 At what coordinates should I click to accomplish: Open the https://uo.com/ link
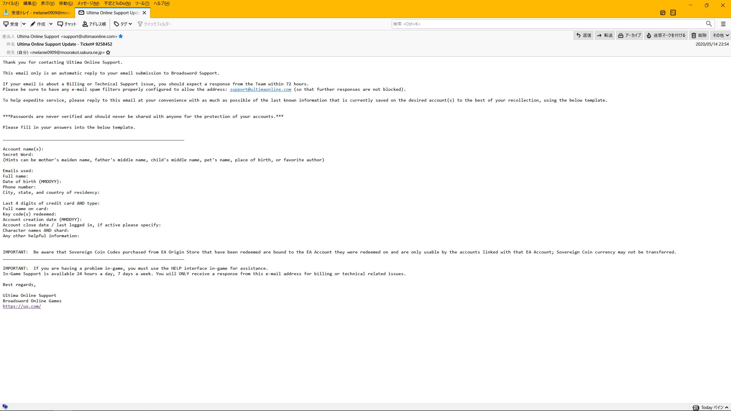tap(22, 306)
